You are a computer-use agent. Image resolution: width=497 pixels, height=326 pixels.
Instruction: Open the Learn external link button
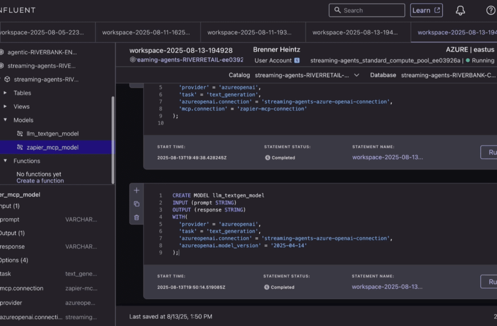pyautogui.click(x=426, y=10)
